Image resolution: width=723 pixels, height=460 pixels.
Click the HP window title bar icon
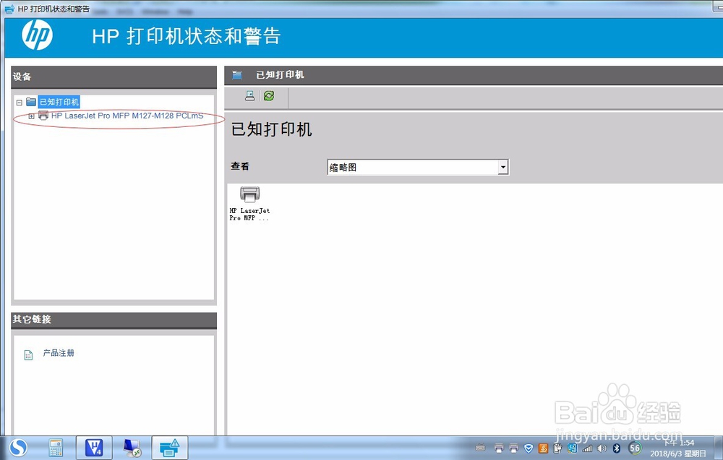9,9
